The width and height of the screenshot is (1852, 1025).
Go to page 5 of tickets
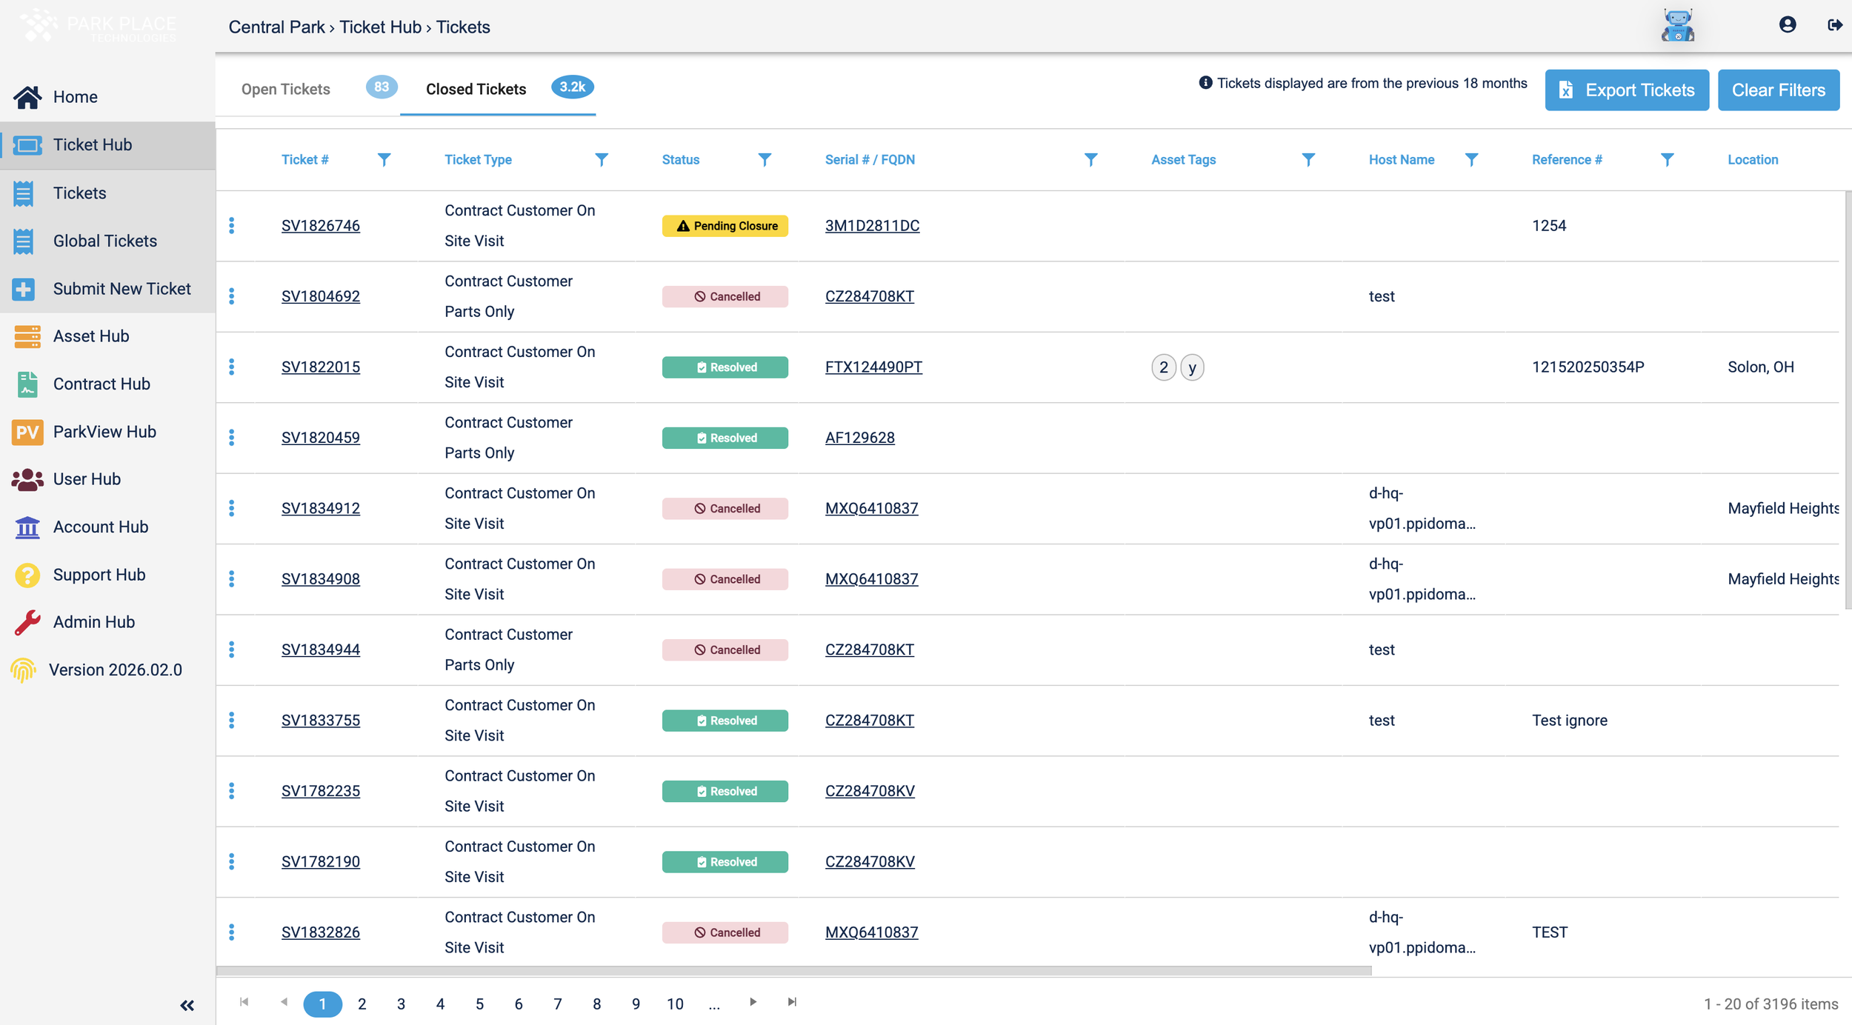(479, 1004)
